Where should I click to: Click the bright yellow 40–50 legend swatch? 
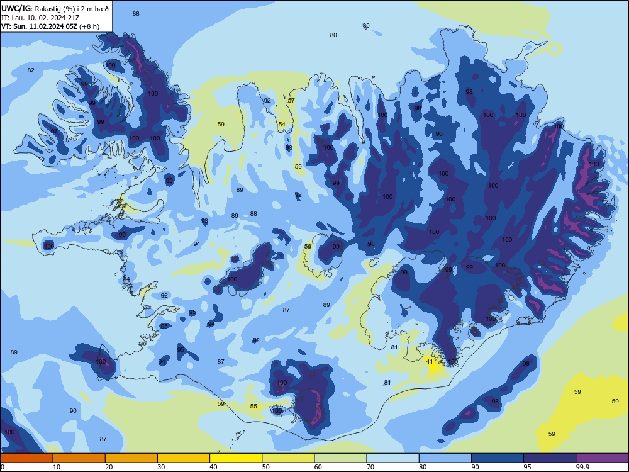(x=236, y=458)
